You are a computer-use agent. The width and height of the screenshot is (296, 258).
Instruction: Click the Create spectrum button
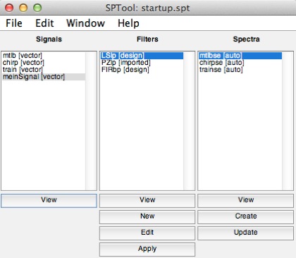pos(246,216)
